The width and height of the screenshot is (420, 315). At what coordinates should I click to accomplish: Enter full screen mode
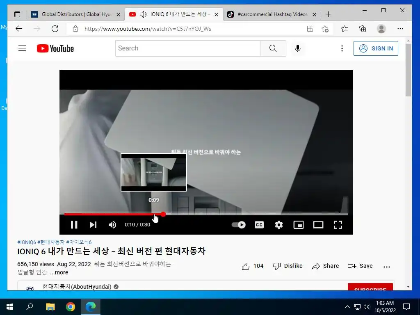[338, 225]
